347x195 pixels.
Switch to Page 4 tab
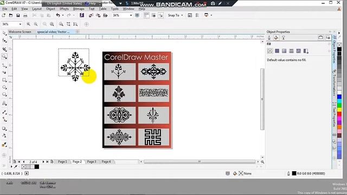pos(106,162)
